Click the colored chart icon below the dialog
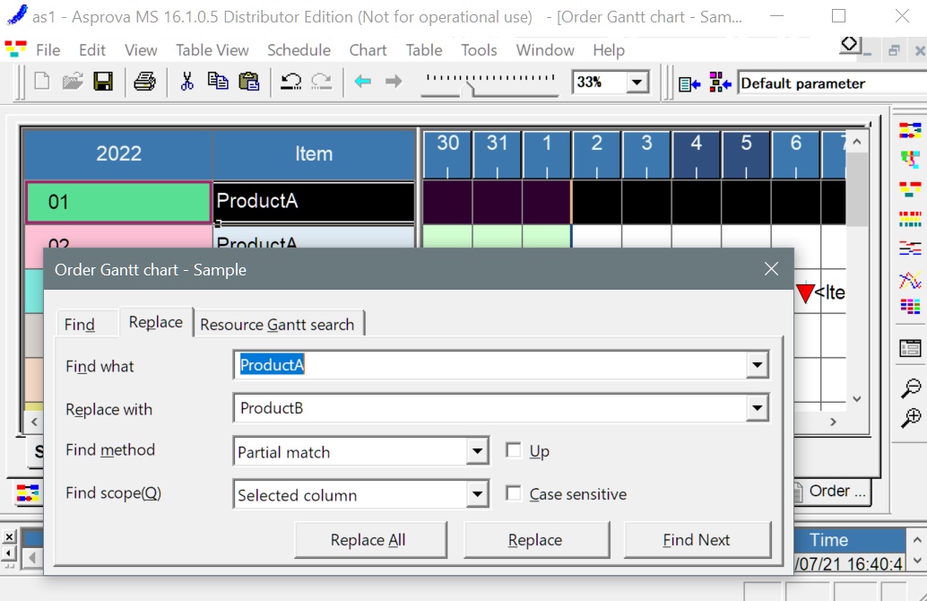This screenshot has height=601, width=927. click(x=27, y=492)
